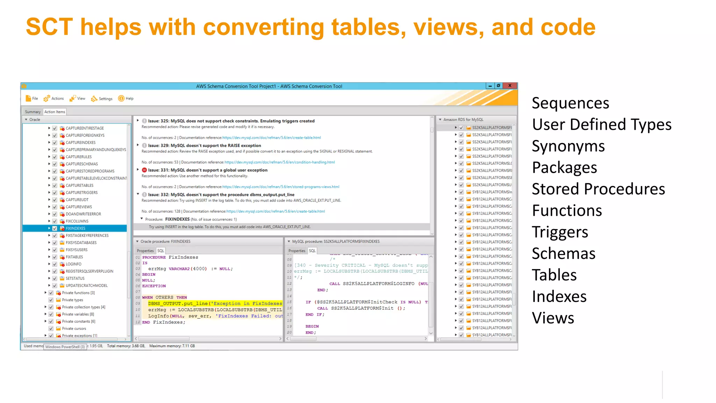
Task: Click the critical error icon for Issue 331
Action: [x=144, y=170]
